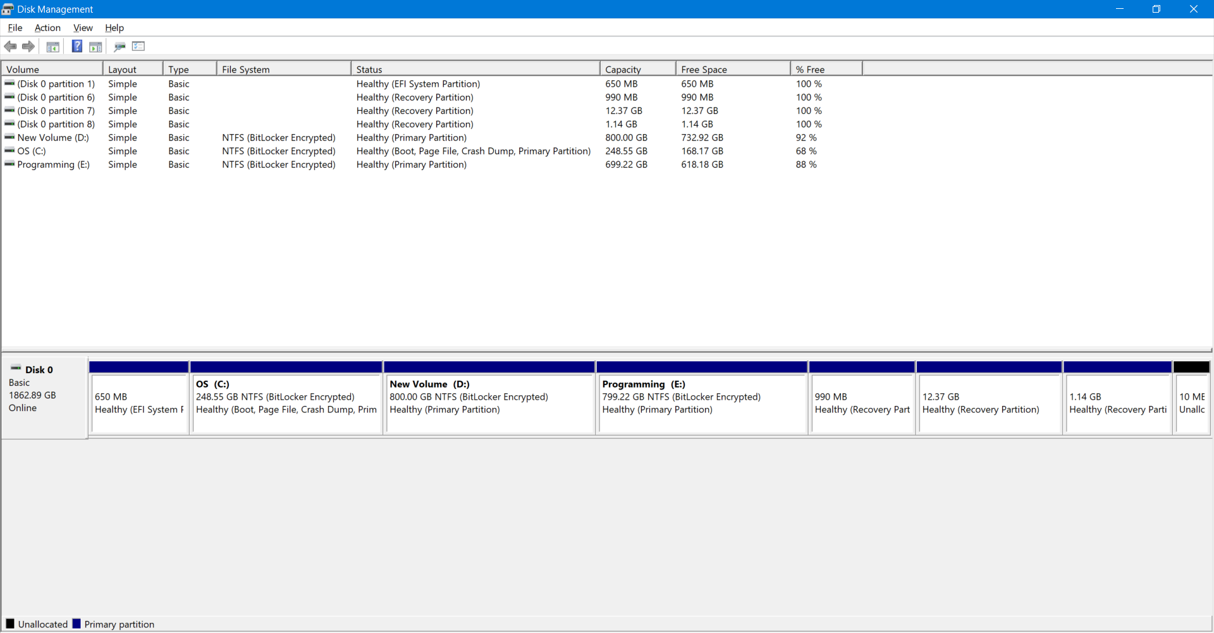Select the 10 MB unallocated block in disk map
Image resolution: width=1214 pixels, height=633 pixels.
tap(1192, 398)
